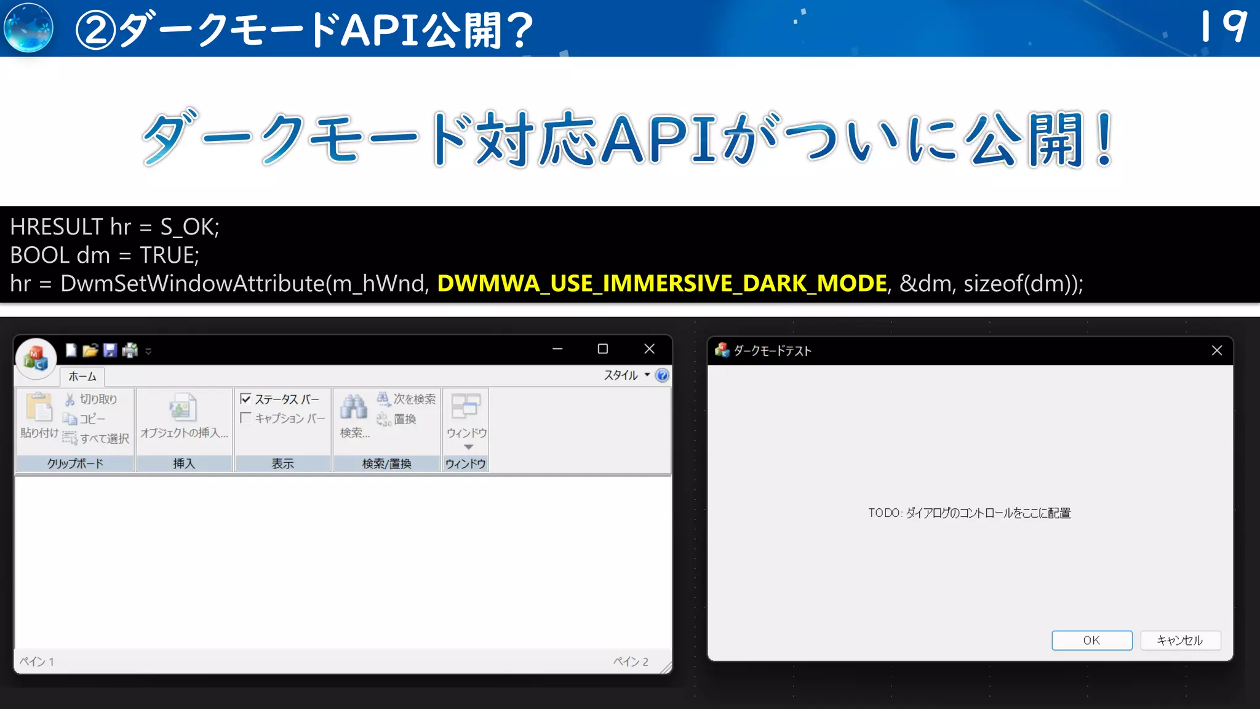This screenshot has height=709, width=1260.
Task: Click 切り取り cut command
Action: pos(90,399)
